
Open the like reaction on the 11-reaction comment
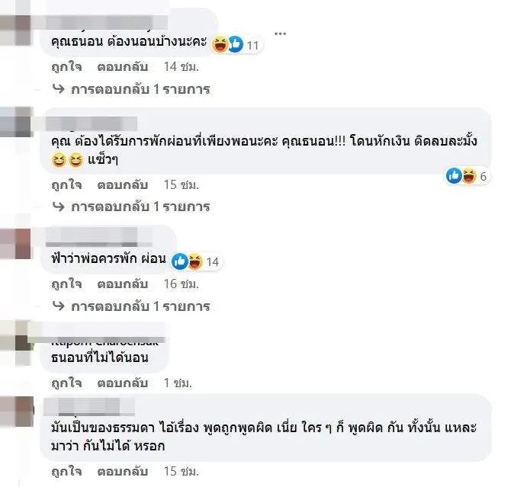pos(236,44)
